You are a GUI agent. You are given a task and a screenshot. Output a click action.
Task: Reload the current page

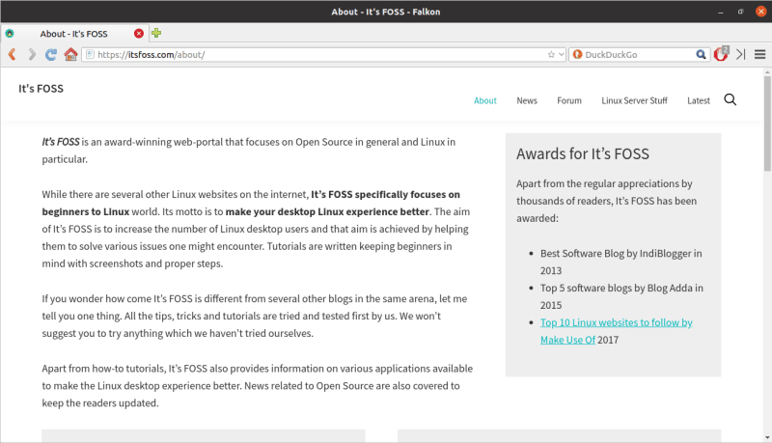click(x=51, y=55)
